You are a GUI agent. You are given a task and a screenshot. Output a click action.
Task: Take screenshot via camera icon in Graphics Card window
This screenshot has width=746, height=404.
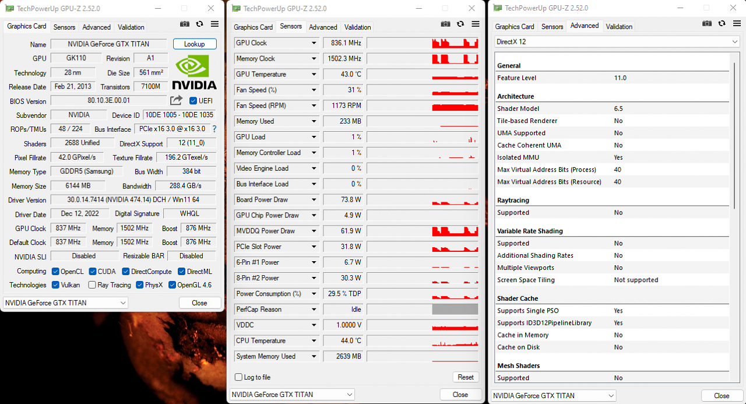click(185, 24)
